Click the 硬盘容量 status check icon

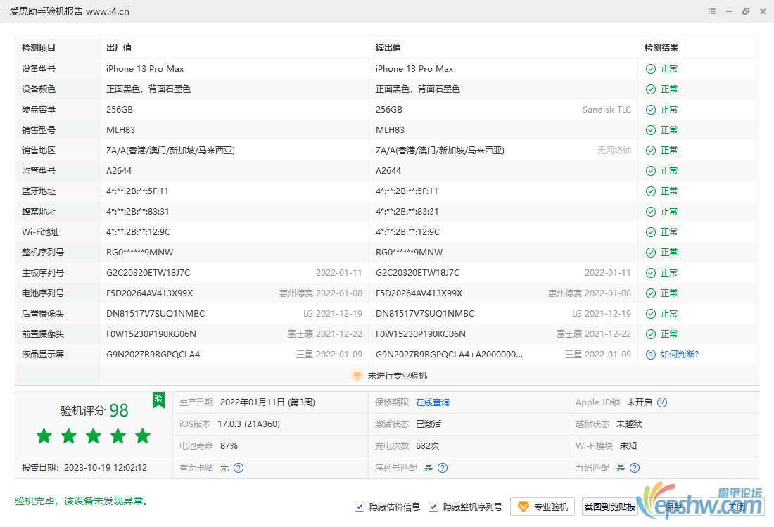[651, 110]
